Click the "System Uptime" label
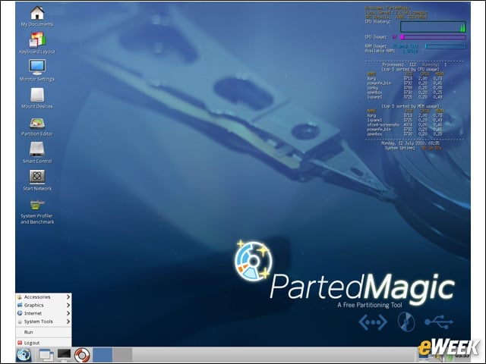486x364 pixels. [400, 148]
